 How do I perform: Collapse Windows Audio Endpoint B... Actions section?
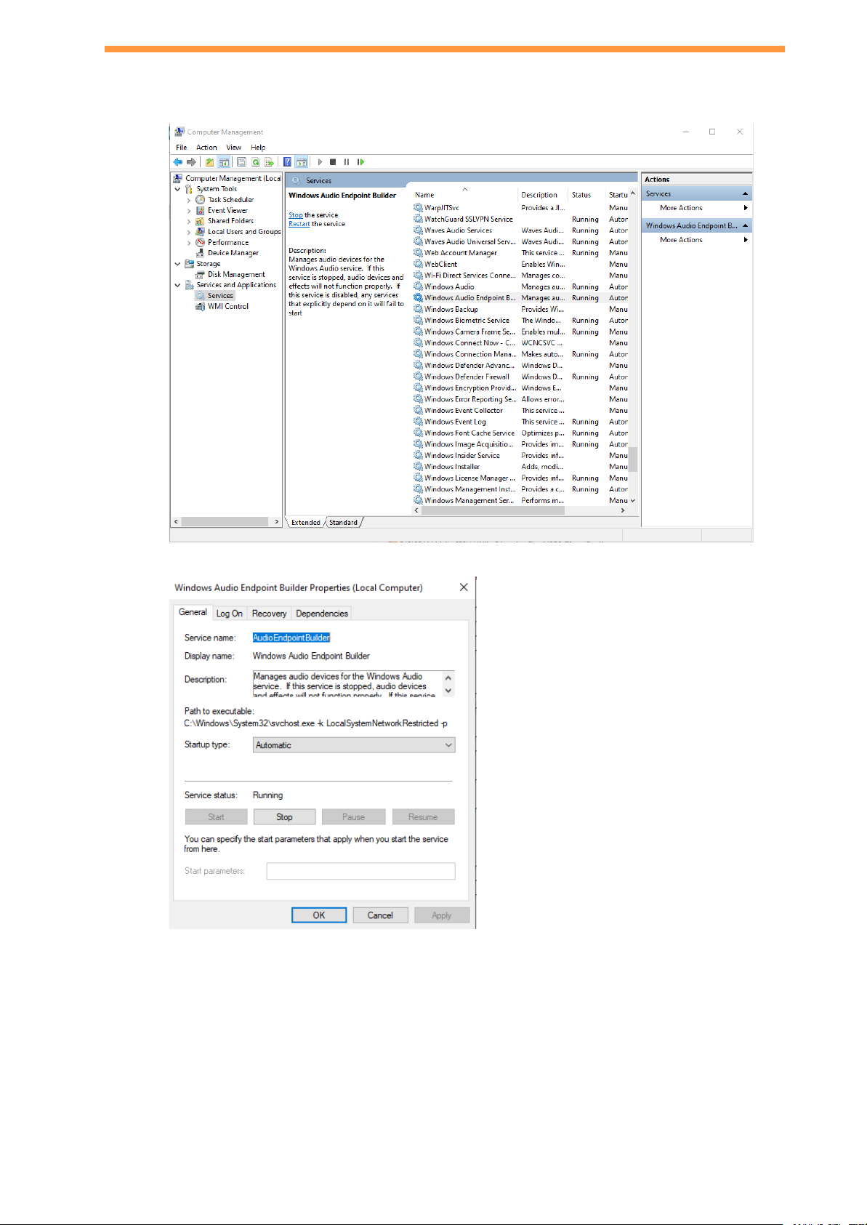click(x=745, y=226)
